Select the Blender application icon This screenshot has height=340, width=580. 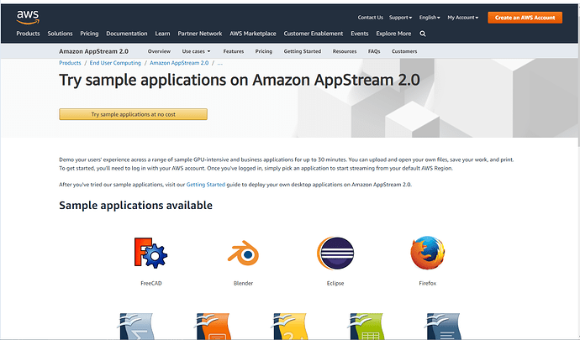243,254
